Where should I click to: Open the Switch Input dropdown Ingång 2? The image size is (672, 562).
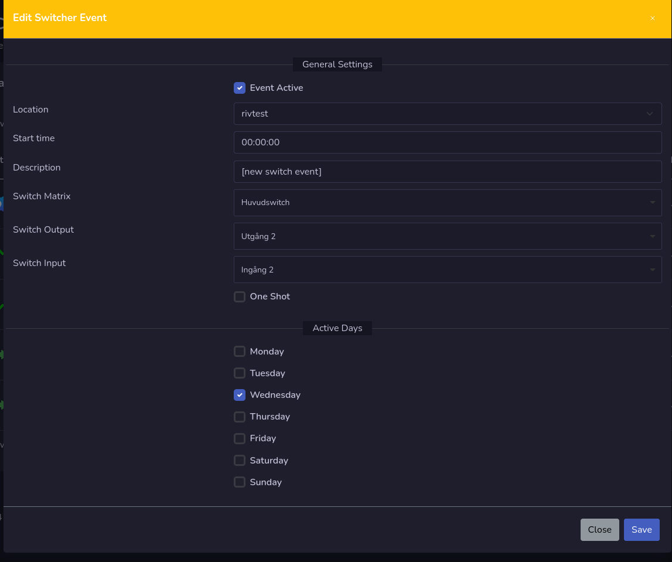[x=448, y=270]
